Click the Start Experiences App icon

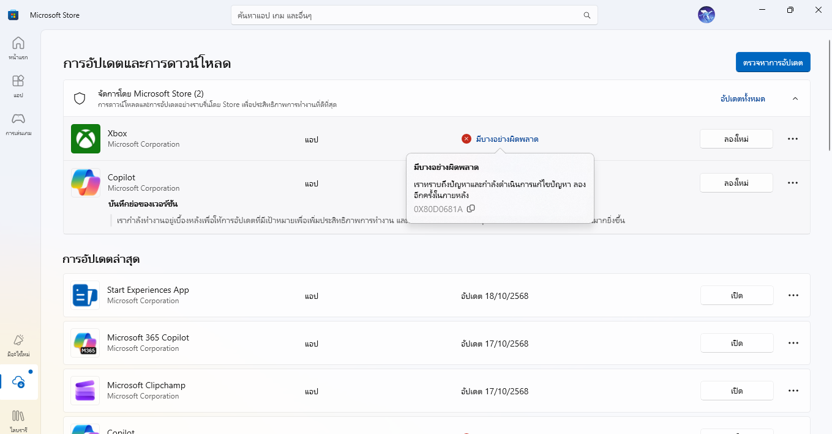(x=85, y=295)
